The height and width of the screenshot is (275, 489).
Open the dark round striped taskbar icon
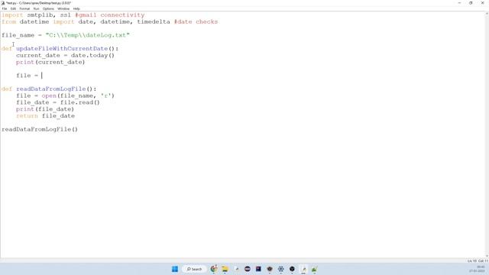[248, 269]
